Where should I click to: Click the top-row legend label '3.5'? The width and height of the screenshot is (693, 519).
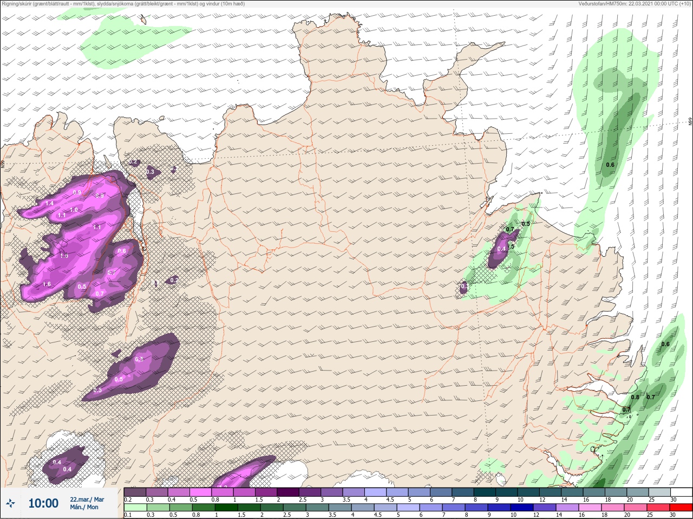tap(346, 499)
